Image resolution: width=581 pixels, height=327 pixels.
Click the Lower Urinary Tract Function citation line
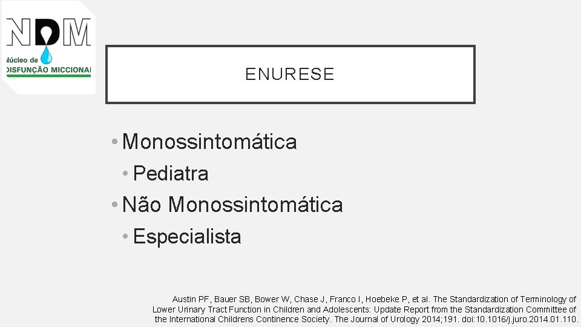tap(364, 309)
